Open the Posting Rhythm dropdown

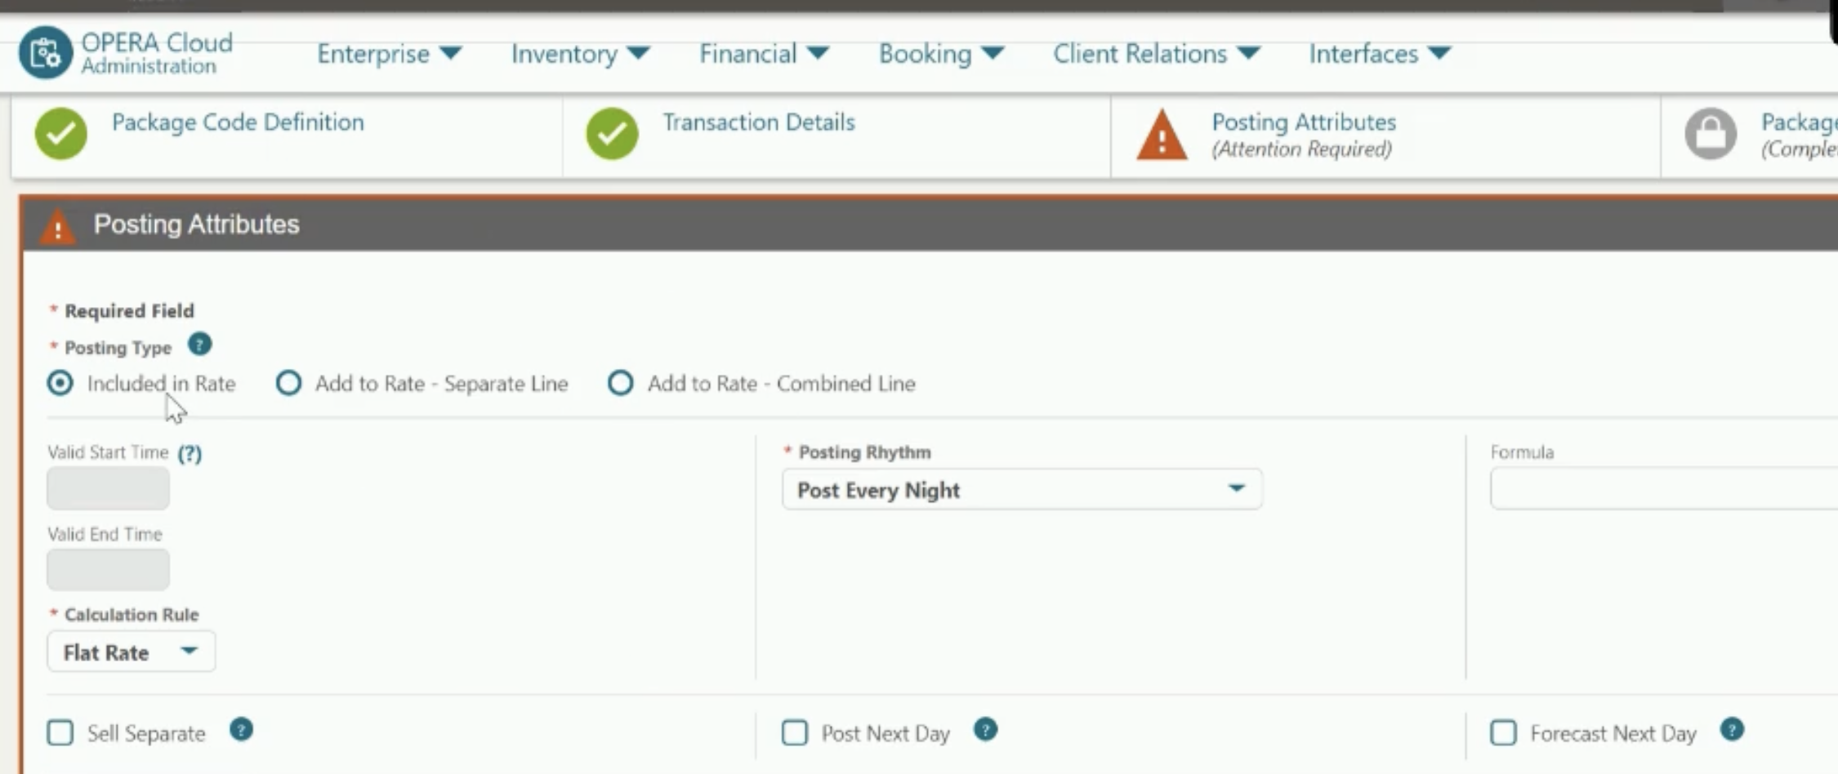coord(1022,489)
